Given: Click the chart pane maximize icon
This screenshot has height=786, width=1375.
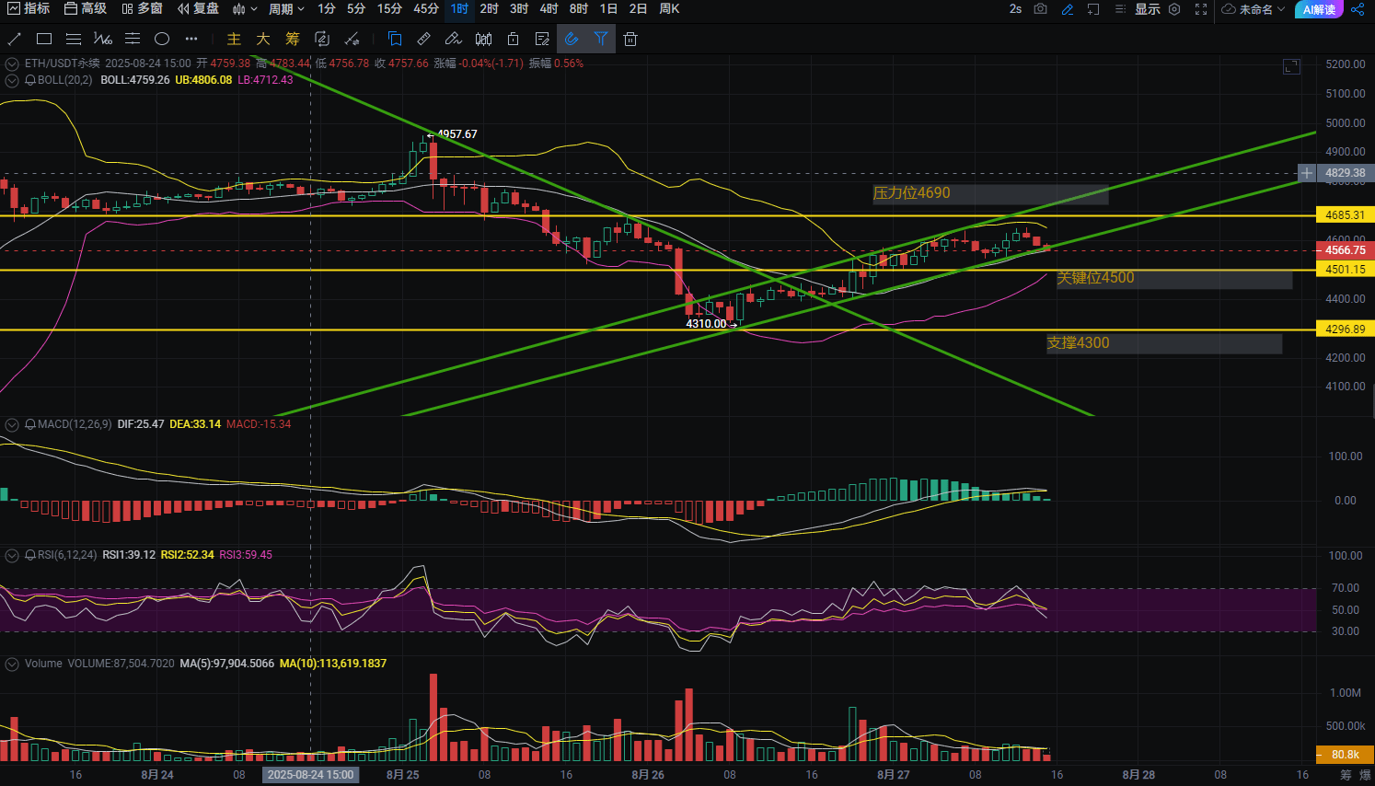Looking at the screenshot, I should (1291, 66).
